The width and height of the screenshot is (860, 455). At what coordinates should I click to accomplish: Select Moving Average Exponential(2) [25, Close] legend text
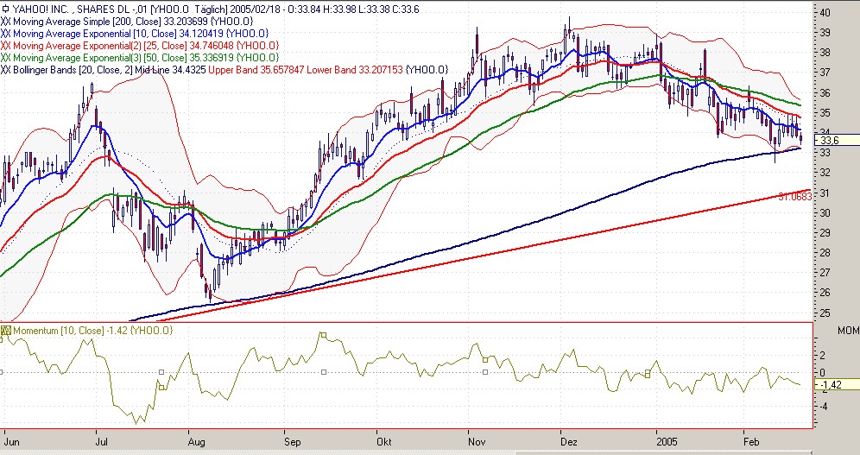pyautogui.click(x=146, y=46)
